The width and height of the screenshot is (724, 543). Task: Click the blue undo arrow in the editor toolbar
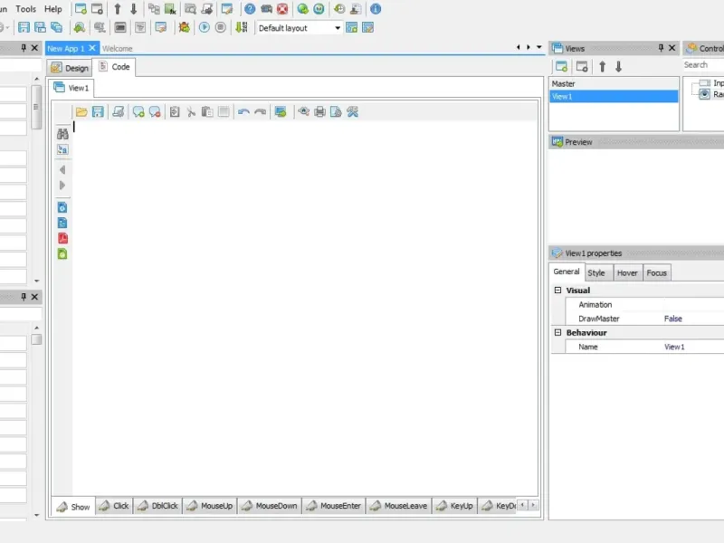243,111
